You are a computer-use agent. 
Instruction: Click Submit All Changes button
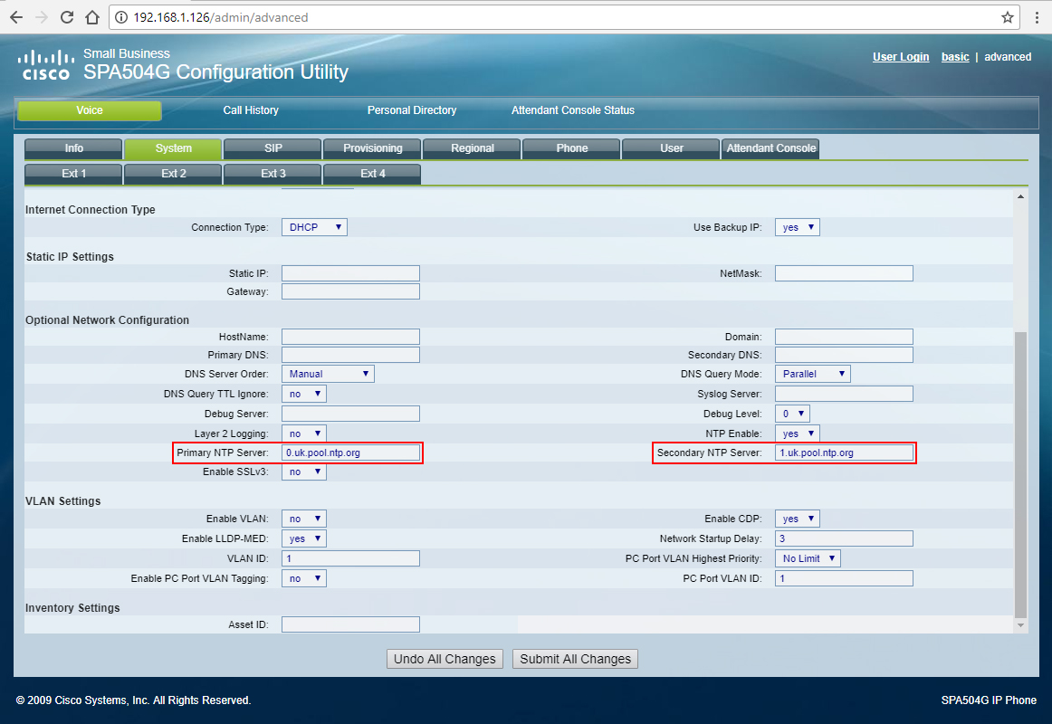[575, 659]
